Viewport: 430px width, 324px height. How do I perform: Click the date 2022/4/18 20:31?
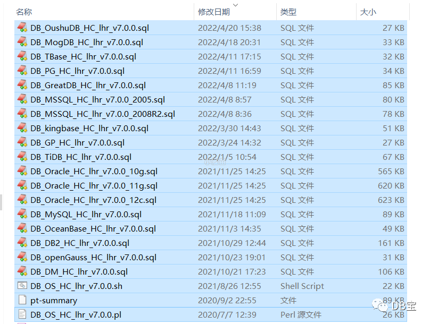(229, 42)
